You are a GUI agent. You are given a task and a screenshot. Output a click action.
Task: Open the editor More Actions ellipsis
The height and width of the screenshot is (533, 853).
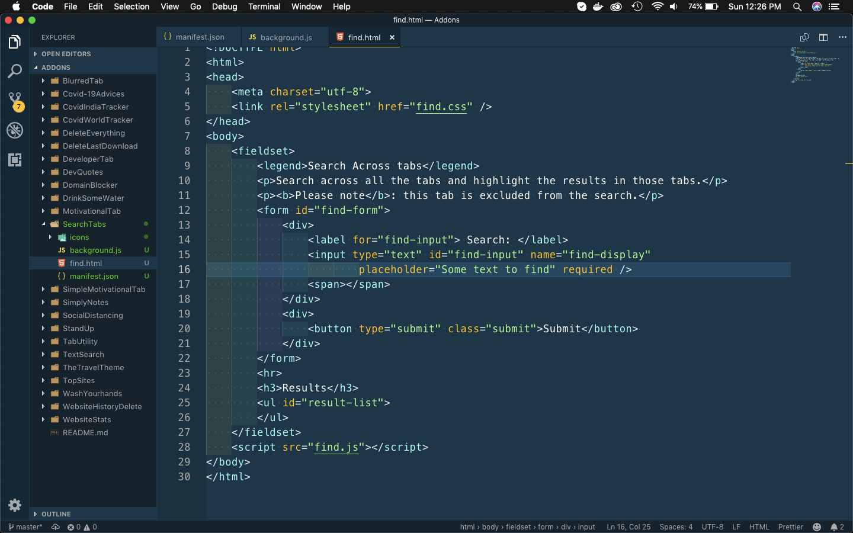[842, 37]
